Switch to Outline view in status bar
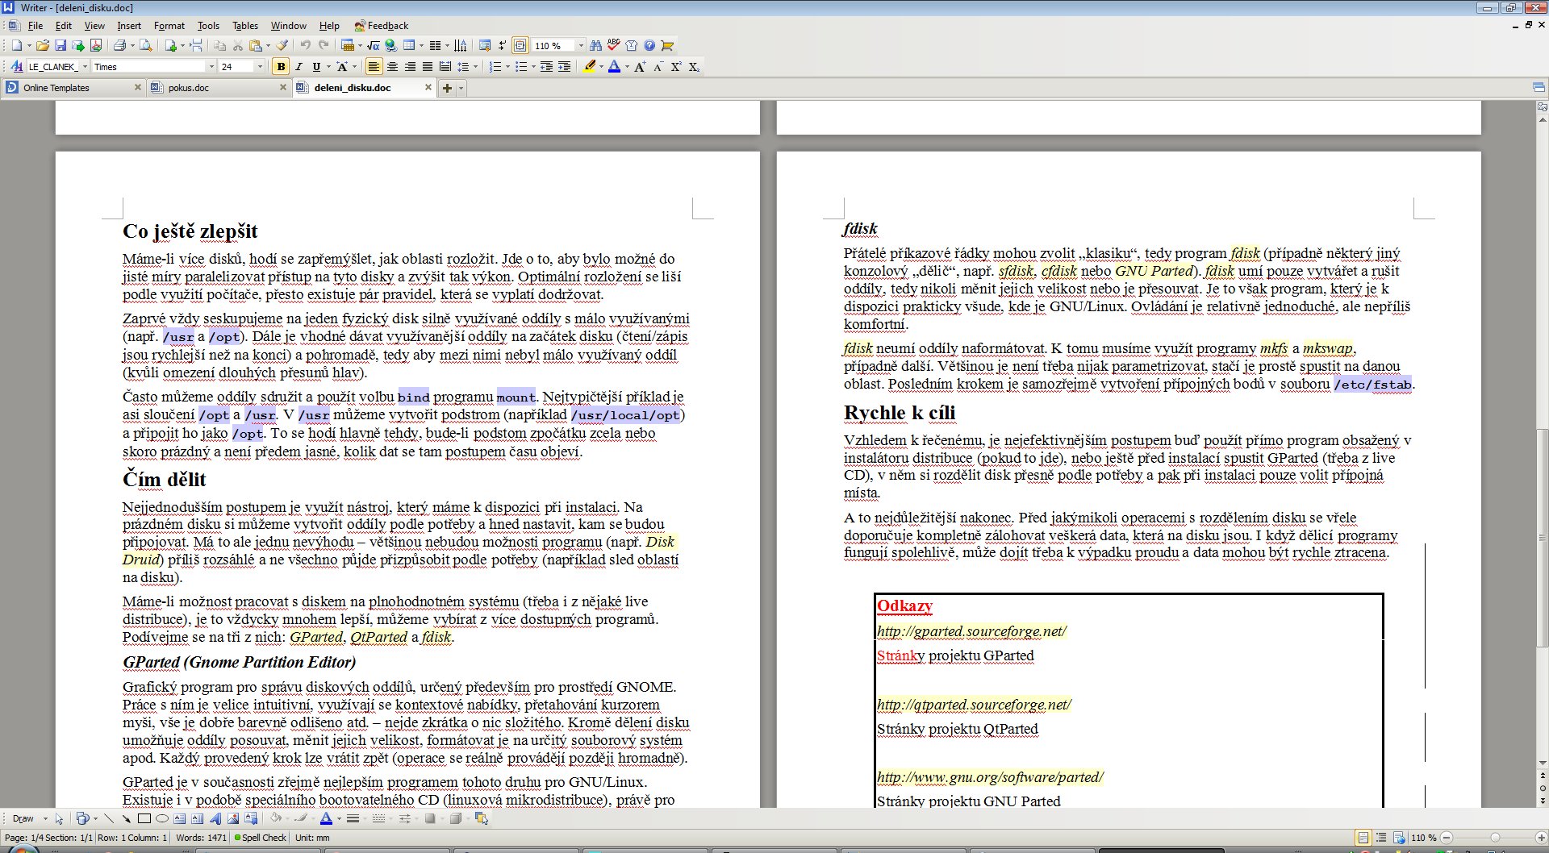 pyautogui.click(x=1381, y=838)
